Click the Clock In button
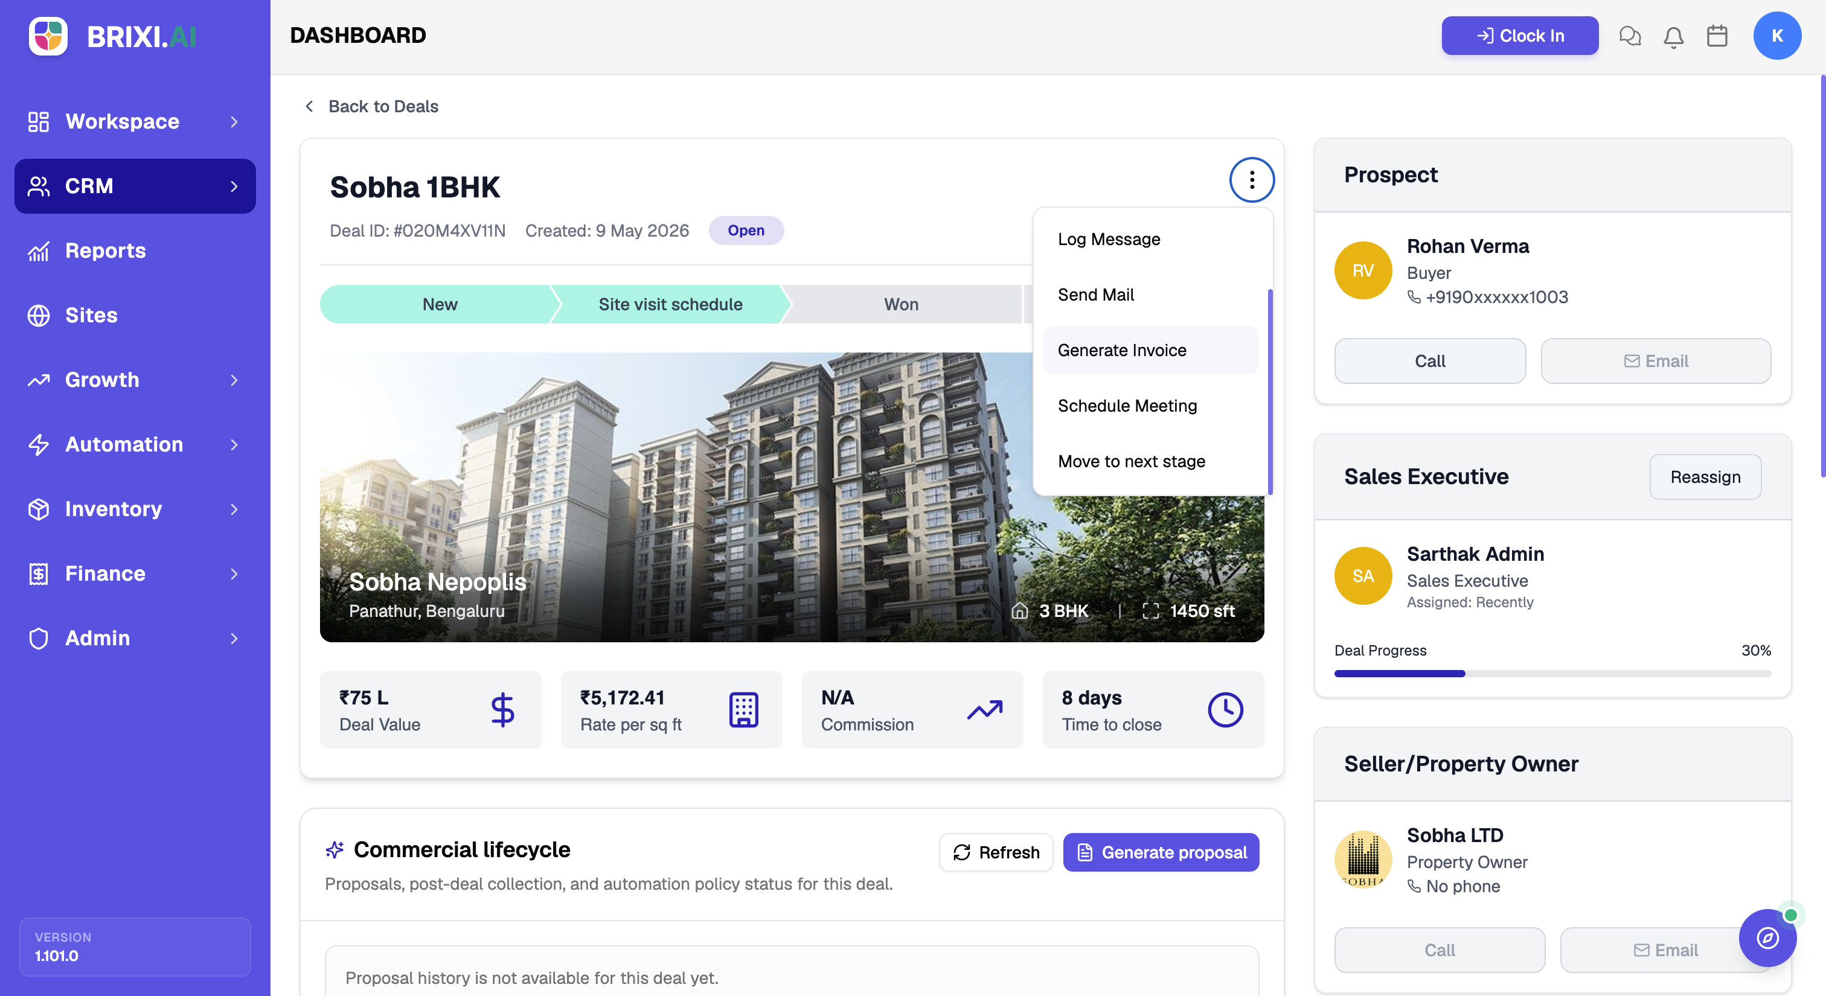 pos(1520,36)
